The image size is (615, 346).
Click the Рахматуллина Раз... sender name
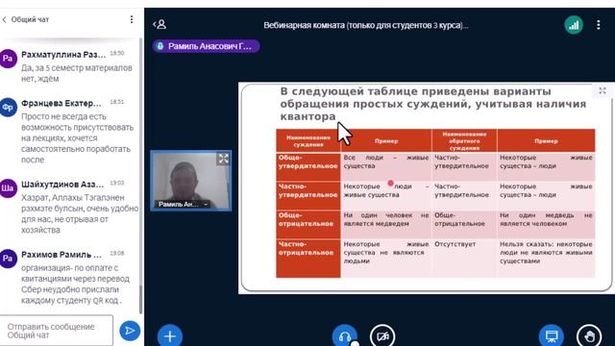63,55
